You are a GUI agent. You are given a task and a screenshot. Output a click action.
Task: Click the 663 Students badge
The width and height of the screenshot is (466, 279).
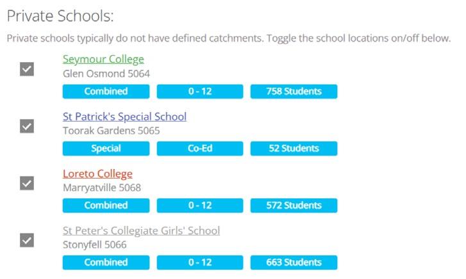(294, 262)
